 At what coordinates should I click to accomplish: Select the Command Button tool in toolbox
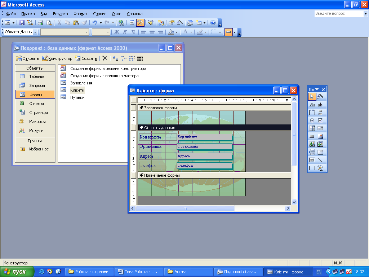click(x=312, y=136)
